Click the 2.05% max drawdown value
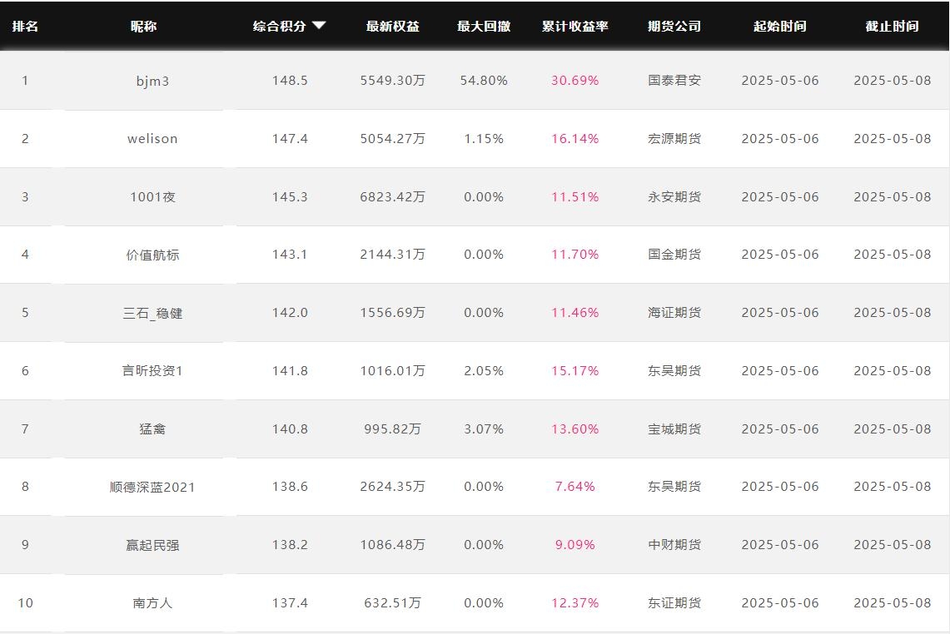 [x=484, y=370]
